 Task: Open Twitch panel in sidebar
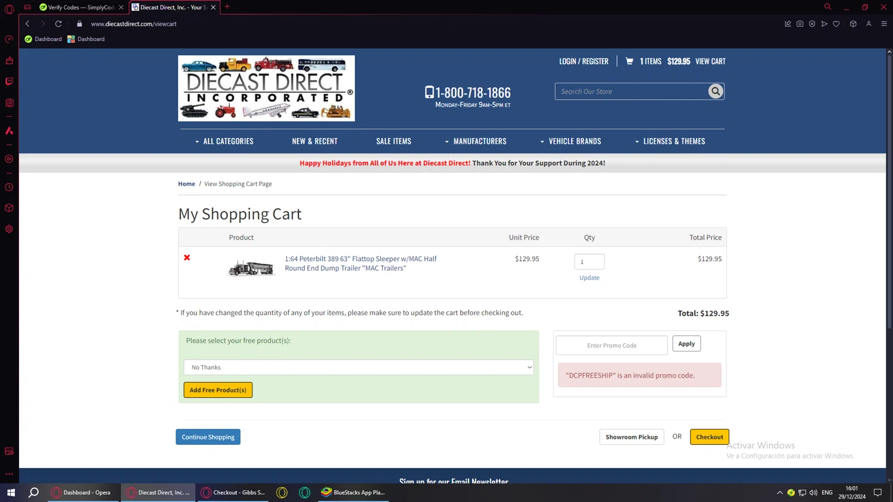9,81
